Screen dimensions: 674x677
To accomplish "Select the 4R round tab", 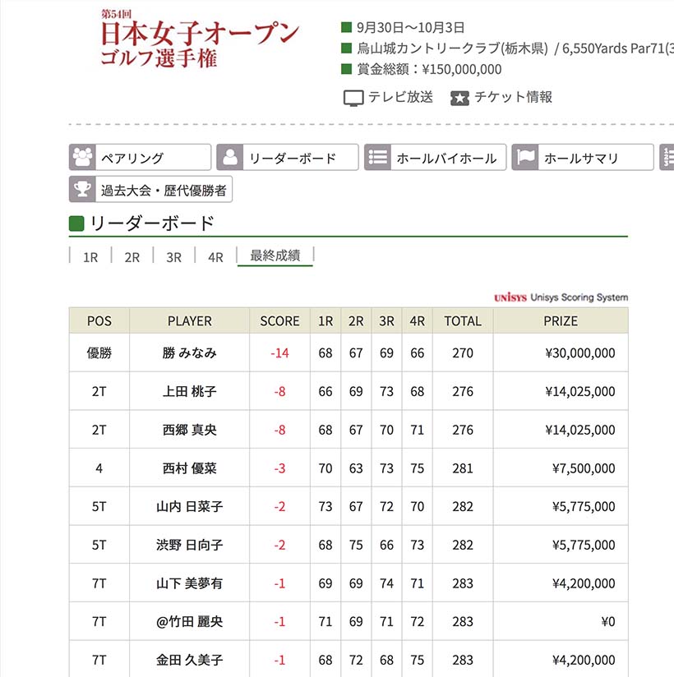I will tap(215, 257).
